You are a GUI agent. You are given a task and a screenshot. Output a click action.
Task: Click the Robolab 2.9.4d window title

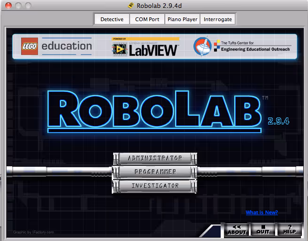[x=159, y=6]
